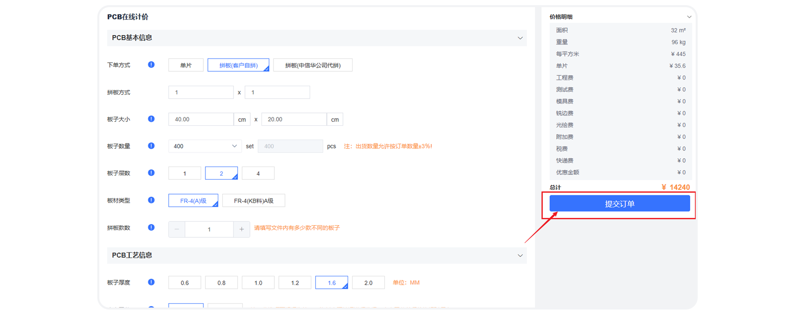
Task: Set board thickness to 0.8
Action: [x=221, y=283]
